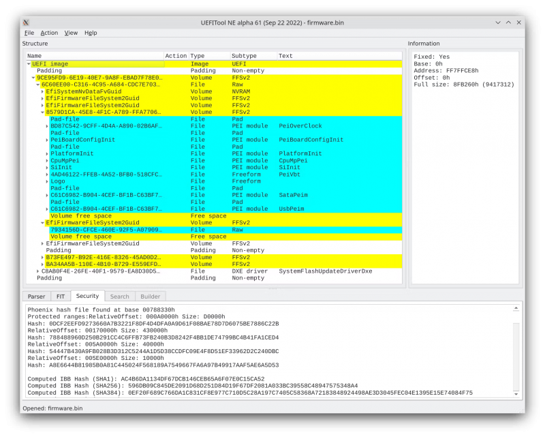This screenshot has width=545, height=437.
Task: Expand the SystemFlashUpdateDriverDxe file arrow
Action: tap(38, 271)
